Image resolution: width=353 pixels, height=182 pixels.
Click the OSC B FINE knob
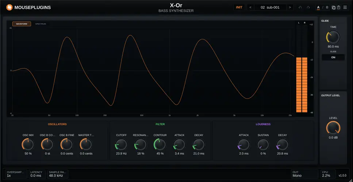point(67,144)
